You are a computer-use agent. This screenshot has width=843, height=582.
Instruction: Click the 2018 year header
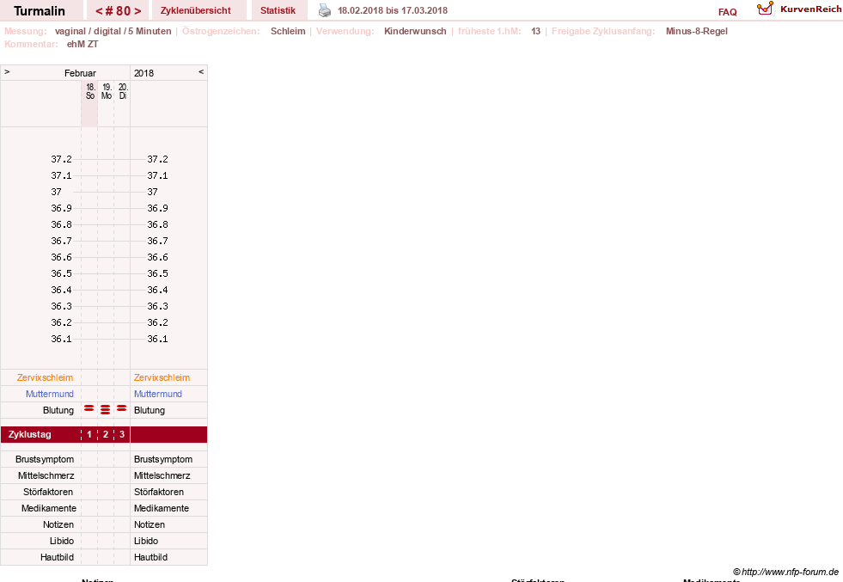(x=144, y=73)
